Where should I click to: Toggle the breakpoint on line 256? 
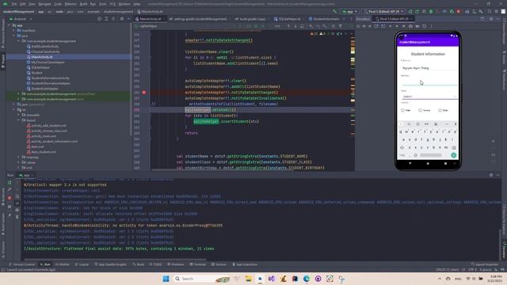(144, 93)
